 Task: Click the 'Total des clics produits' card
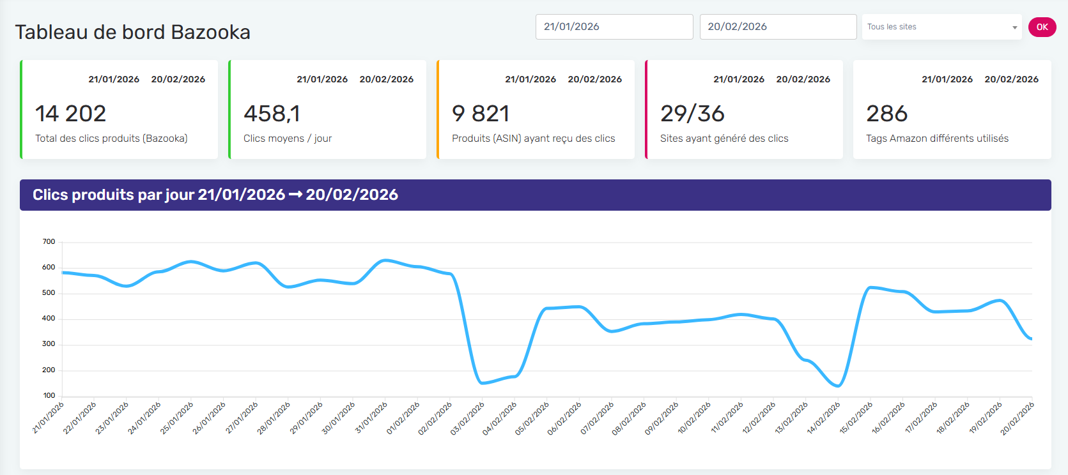click(120, 110)
